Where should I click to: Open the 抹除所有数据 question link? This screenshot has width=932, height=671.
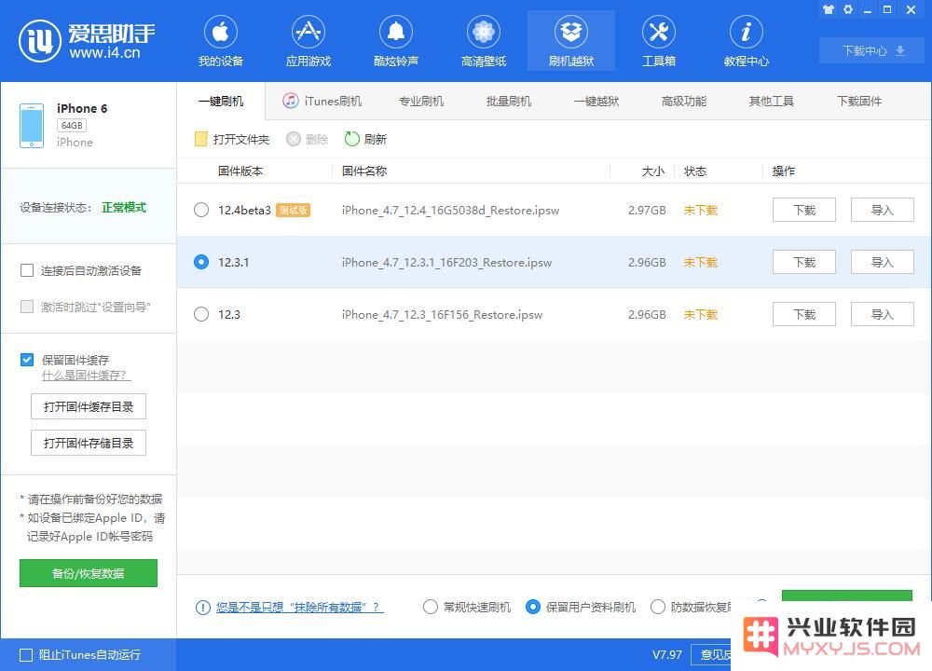[x=299, y=608]
